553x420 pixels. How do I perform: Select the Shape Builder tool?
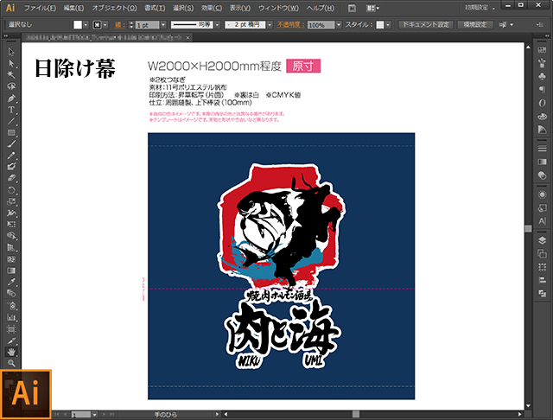(x=11, y=236)
